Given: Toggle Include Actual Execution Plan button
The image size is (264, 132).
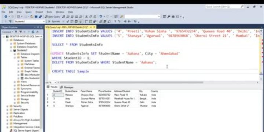Looking at the screenshot, I should click(86, 21).
